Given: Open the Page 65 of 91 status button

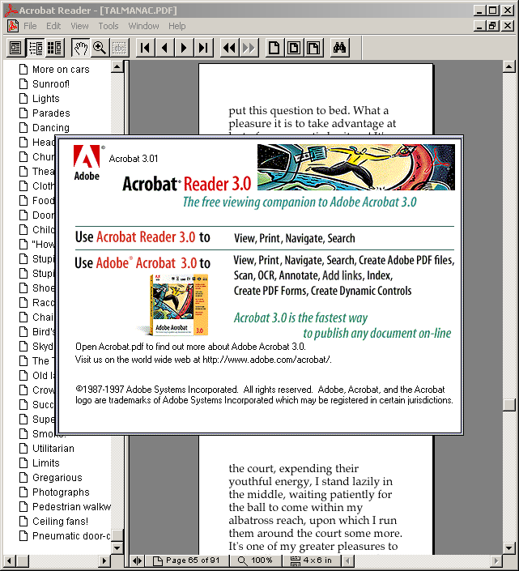Looking at the screenshot, I should coord(187,560).
